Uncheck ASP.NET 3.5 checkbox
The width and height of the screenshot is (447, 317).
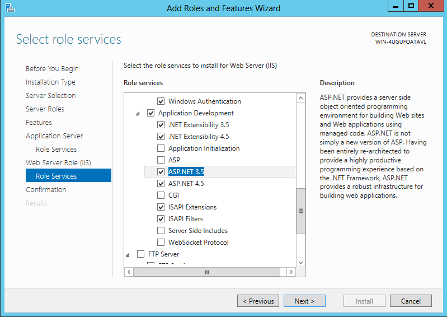[x=161, y=172]
